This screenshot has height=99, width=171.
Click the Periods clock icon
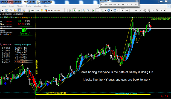(x=109, y=10)
